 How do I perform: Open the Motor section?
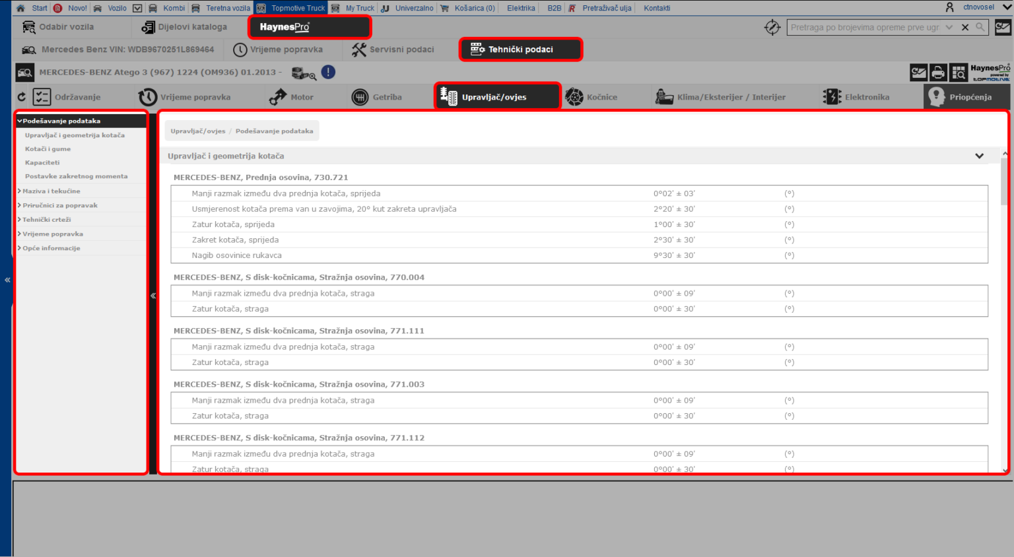point(291,97)
